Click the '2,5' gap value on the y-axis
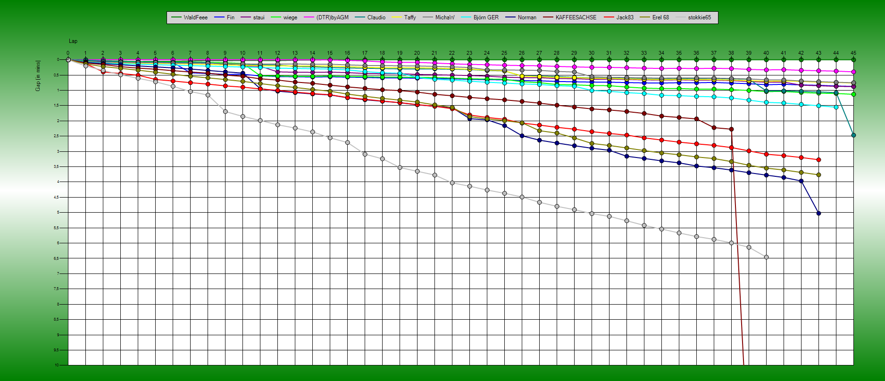Viewport: 885px width, 381px height. (56, 136)
